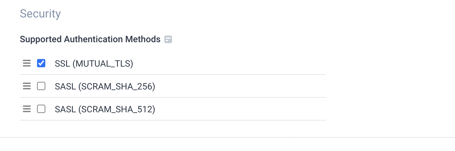Uncheck the SSL (MUTUAL_TLS) checkbox
This screenshot has width=455, height=151.
[x=41, y=63]
